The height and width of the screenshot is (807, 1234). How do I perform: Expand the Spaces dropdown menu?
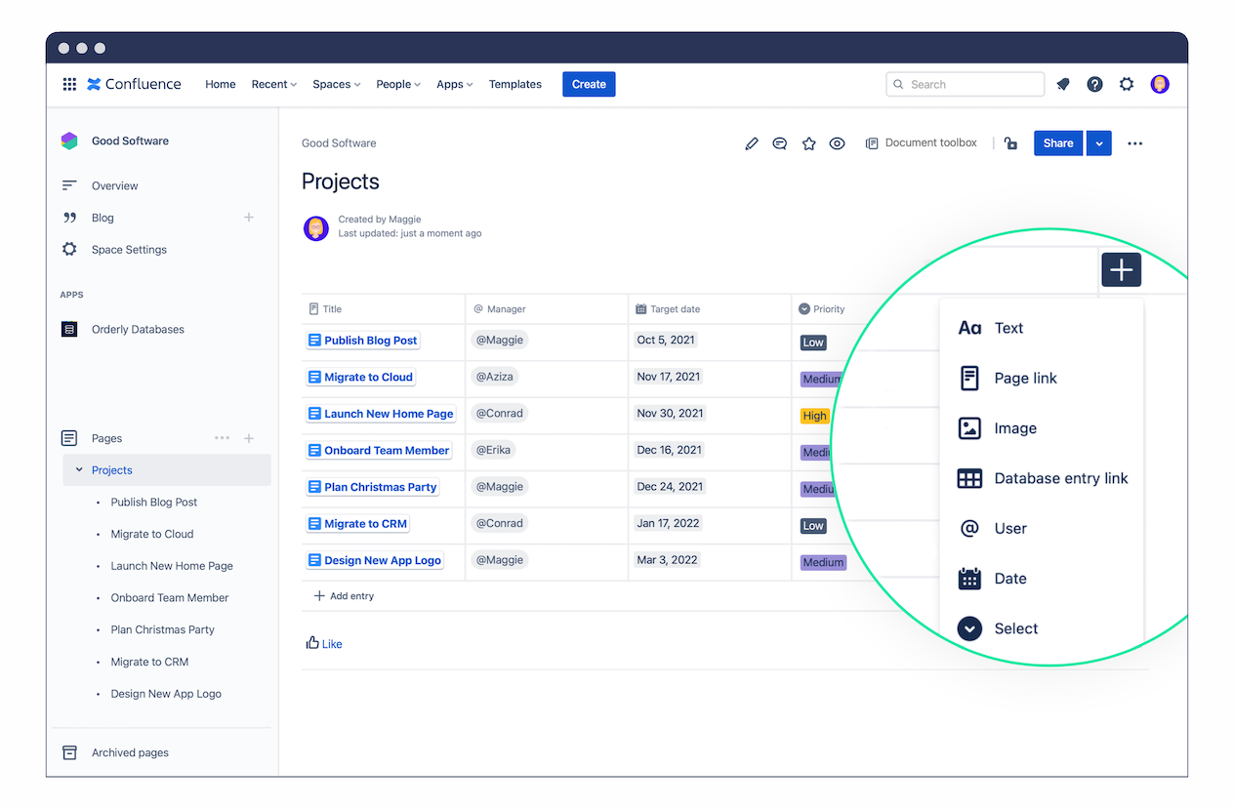coord(337,84)
